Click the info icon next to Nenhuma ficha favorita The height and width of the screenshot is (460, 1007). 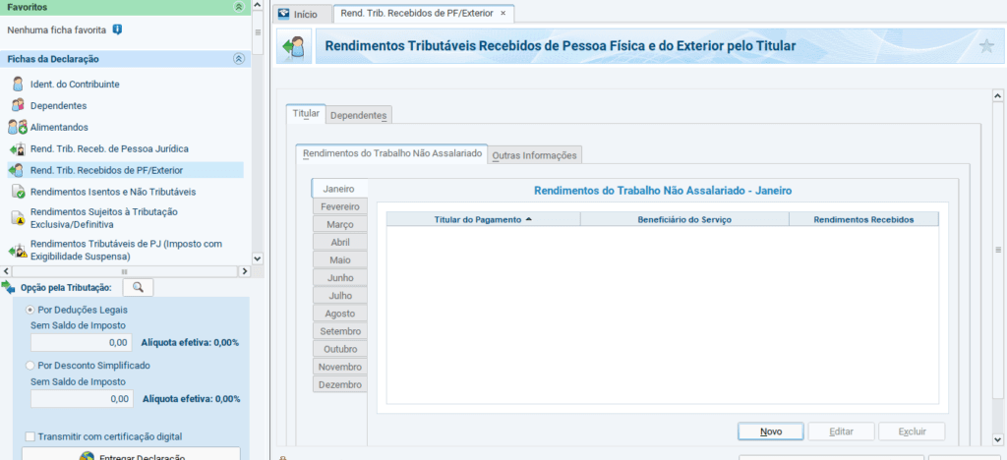[x=117, y=29]
